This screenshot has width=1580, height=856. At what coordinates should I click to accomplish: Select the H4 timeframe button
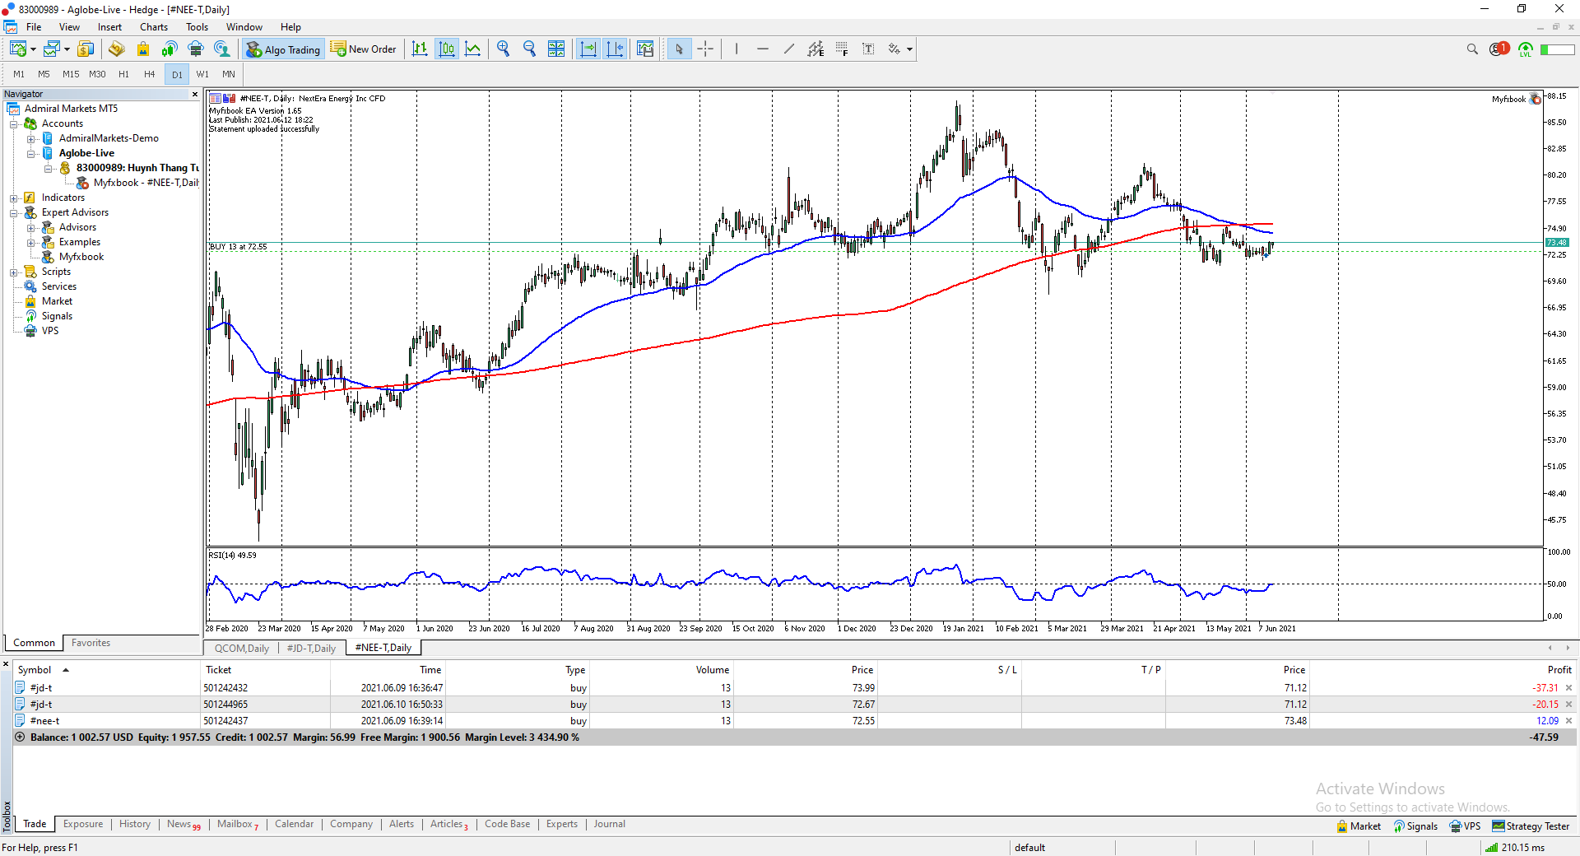pyautogui.click(x=149, y=74)
